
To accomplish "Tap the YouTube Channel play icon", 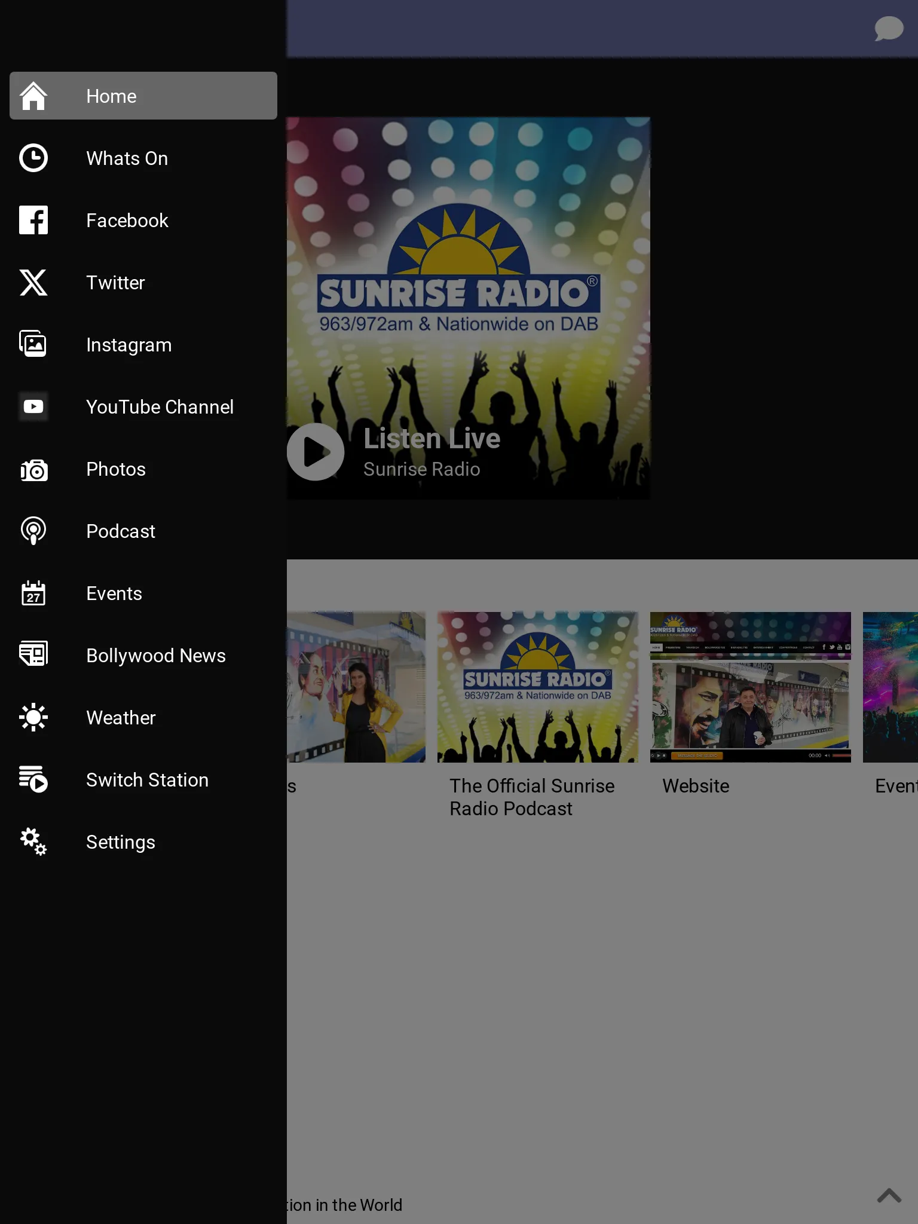I will [33, 407].
